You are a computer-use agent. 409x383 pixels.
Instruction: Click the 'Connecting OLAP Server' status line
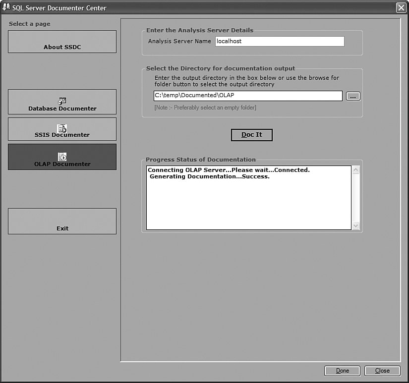click(229, 170)
